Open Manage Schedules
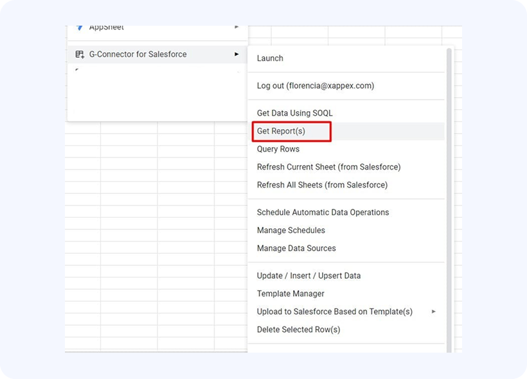Screen dimensions: 527x379 point(290,231)
